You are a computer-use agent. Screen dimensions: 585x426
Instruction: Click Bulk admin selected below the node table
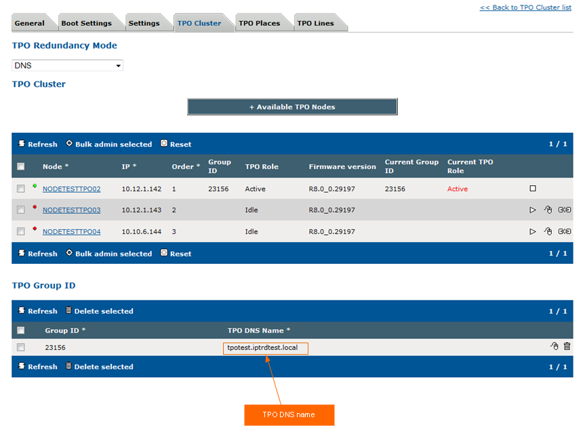pyautogui.click(x=109, y=254)
